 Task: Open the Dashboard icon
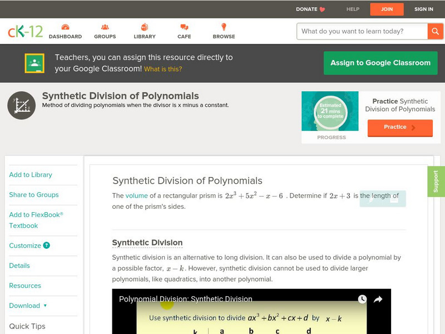pos(65,27)
